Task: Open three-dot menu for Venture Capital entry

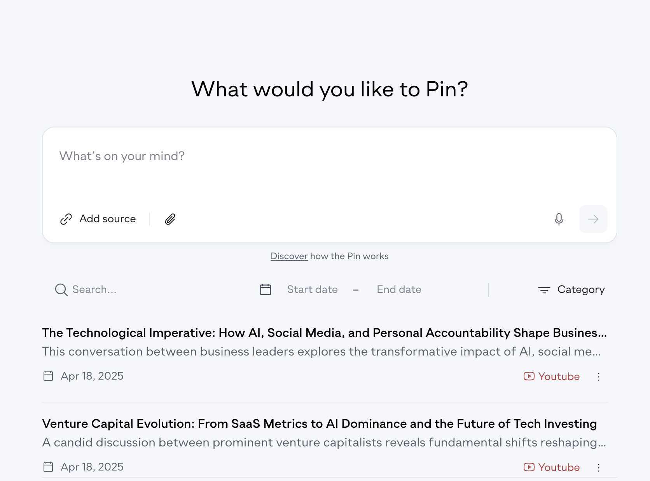Action: click(599, 467)
